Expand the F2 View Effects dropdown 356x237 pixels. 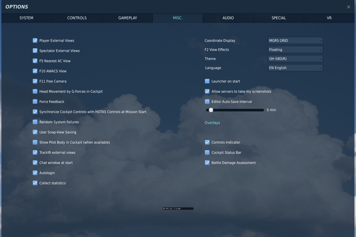pyautogui.click(x=295, y=50)
